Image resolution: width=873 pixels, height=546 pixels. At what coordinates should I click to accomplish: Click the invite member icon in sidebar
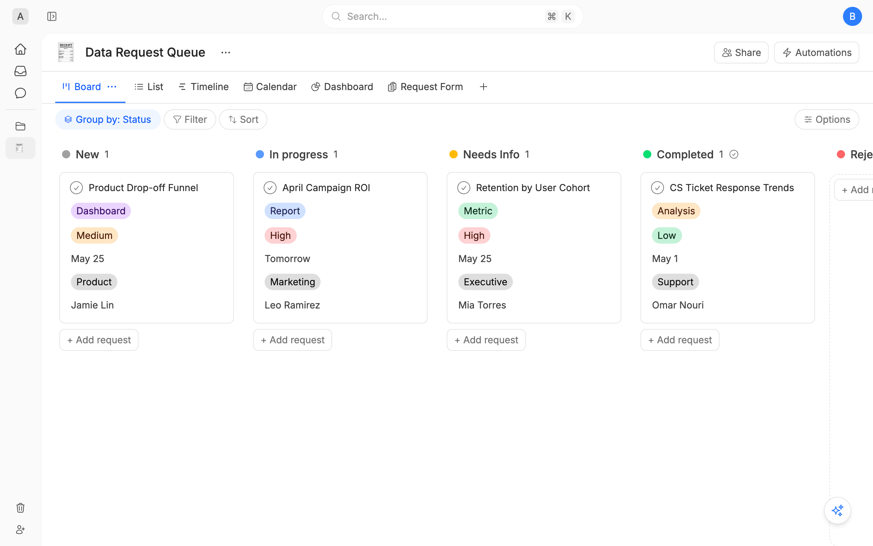tap(20, 530)
